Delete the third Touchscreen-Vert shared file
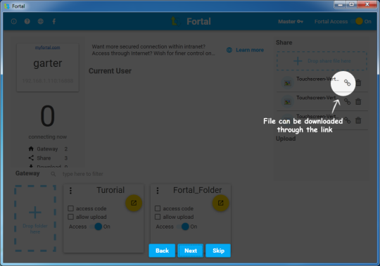Viewport: 380px width, 266px height. [358, 120]
